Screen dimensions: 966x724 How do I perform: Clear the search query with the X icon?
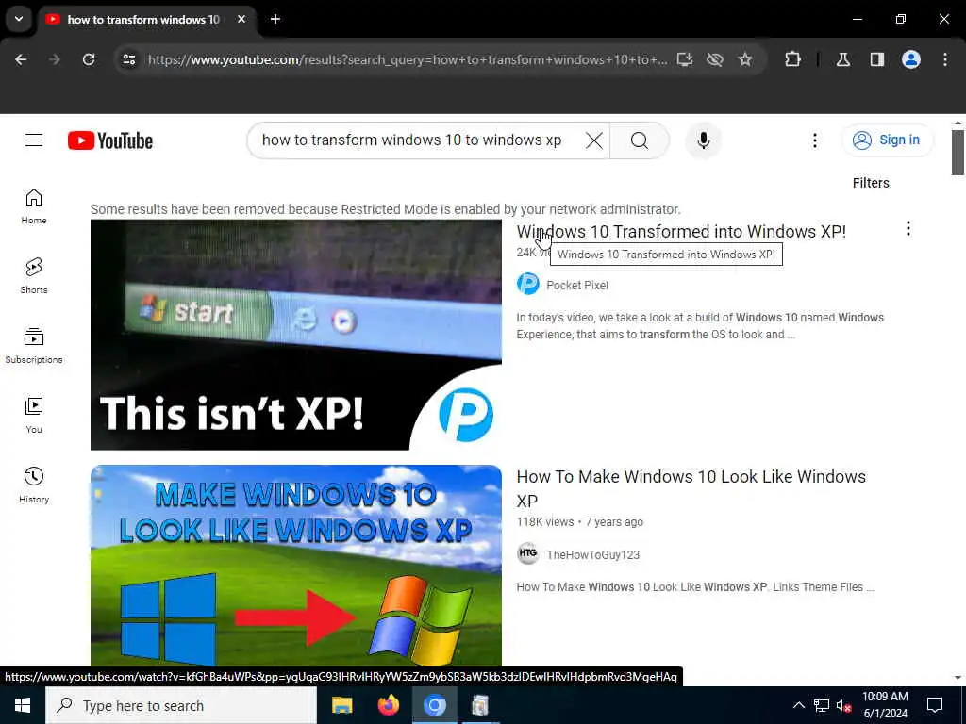point(594,140)
